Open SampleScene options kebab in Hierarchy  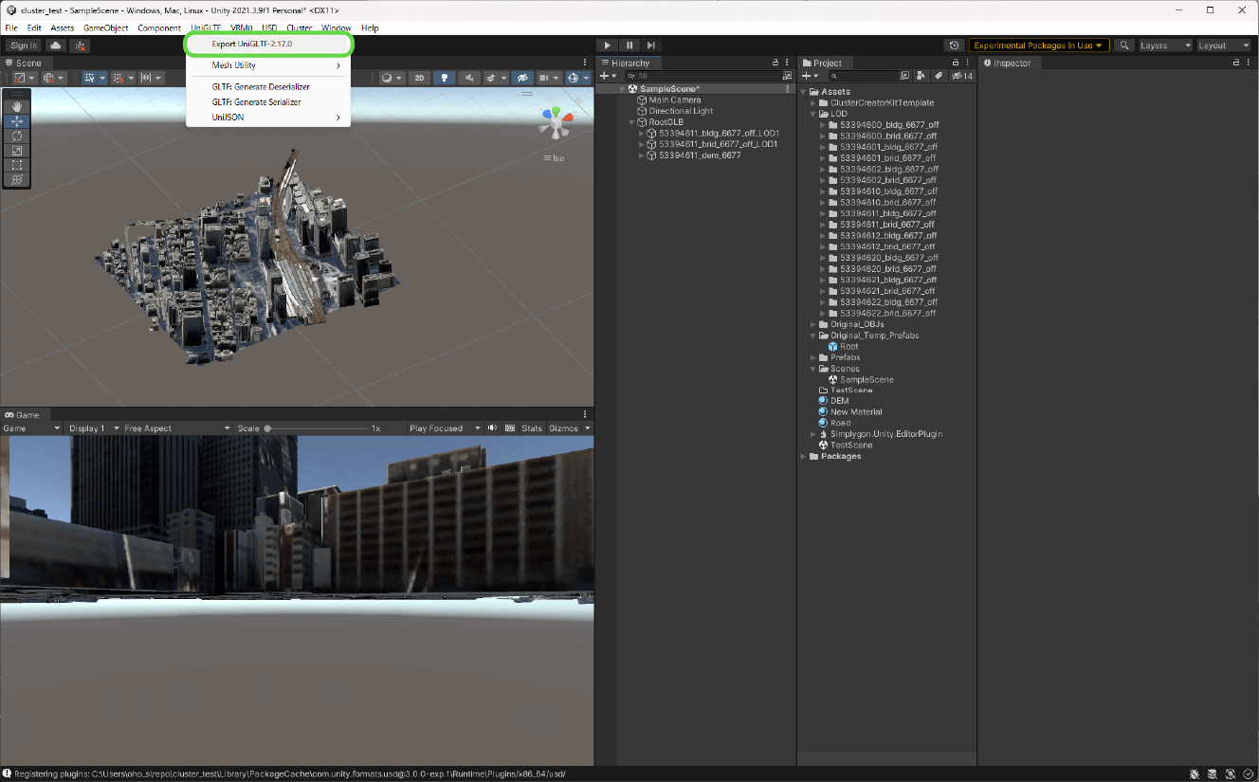(x=787, y=89)
